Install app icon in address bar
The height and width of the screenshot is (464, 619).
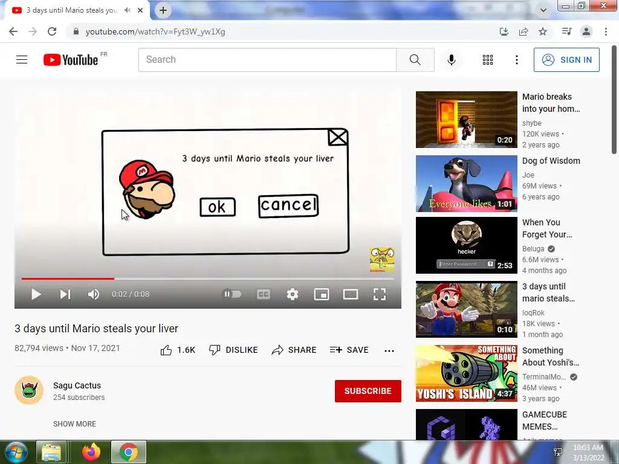tap(504, 31)
